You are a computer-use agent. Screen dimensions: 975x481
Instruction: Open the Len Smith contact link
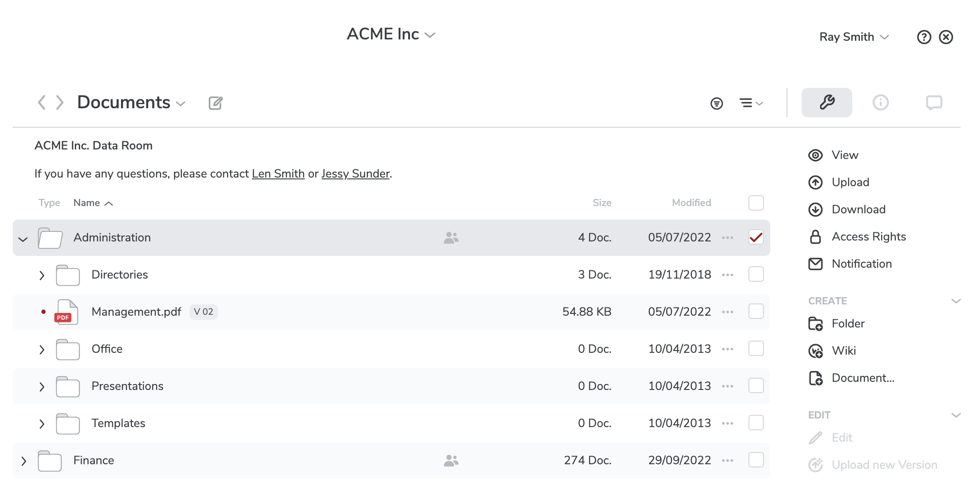tap(278, 174)
